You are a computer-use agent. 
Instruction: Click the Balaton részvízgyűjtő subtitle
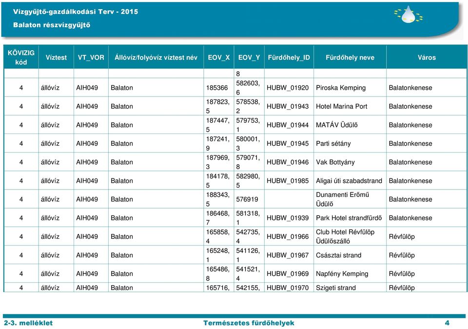click(x=52, y=25)
